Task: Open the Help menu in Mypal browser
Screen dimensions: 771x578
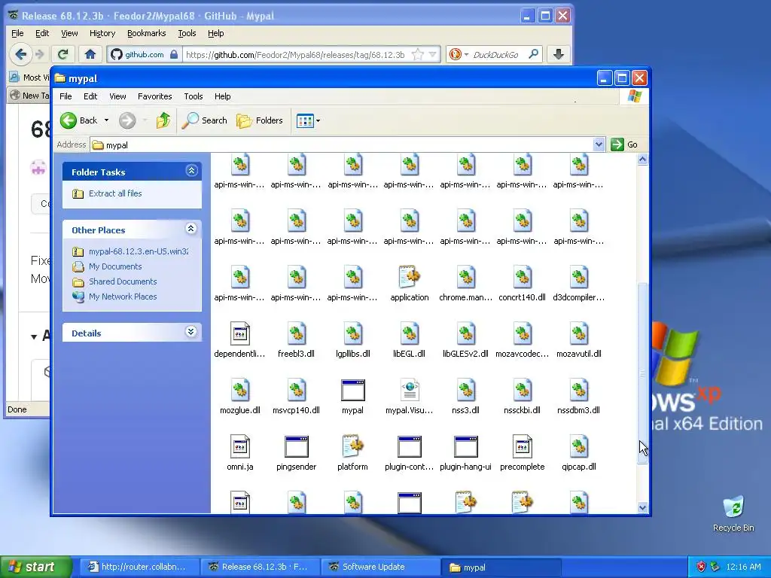Action: pos(216,33)
